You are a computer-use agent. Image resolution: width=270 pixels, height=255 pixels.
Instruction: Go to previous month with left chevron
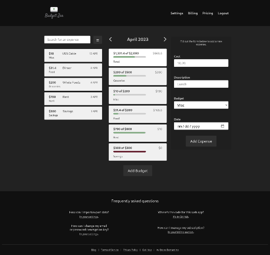(111, 39)
